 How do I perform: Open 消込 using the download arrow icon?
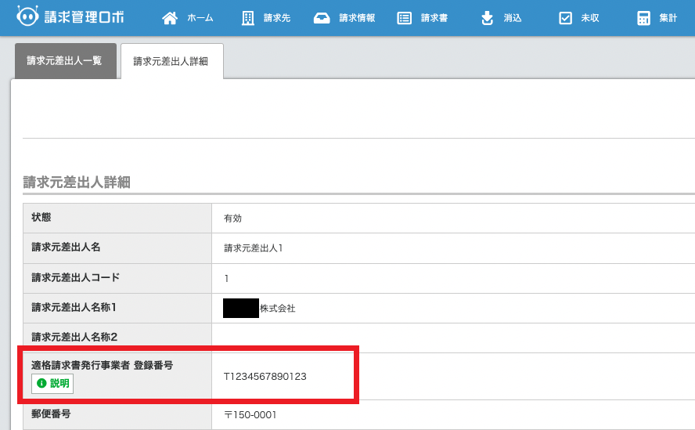[x=487, y=18]
